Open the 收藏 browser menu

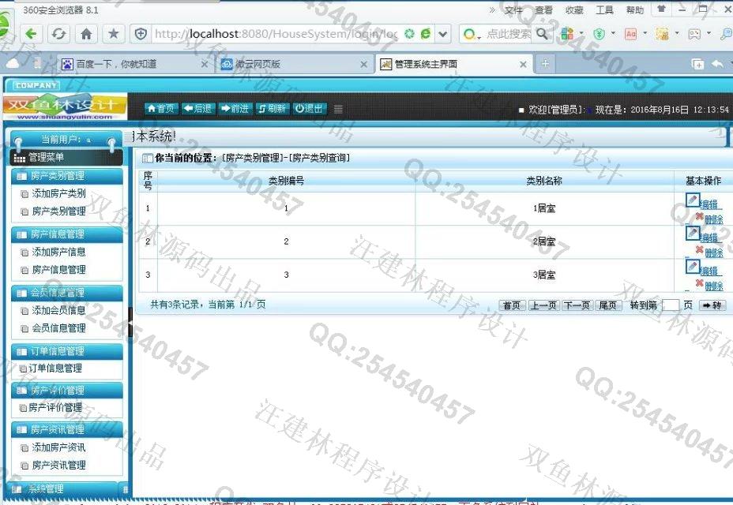574,9
